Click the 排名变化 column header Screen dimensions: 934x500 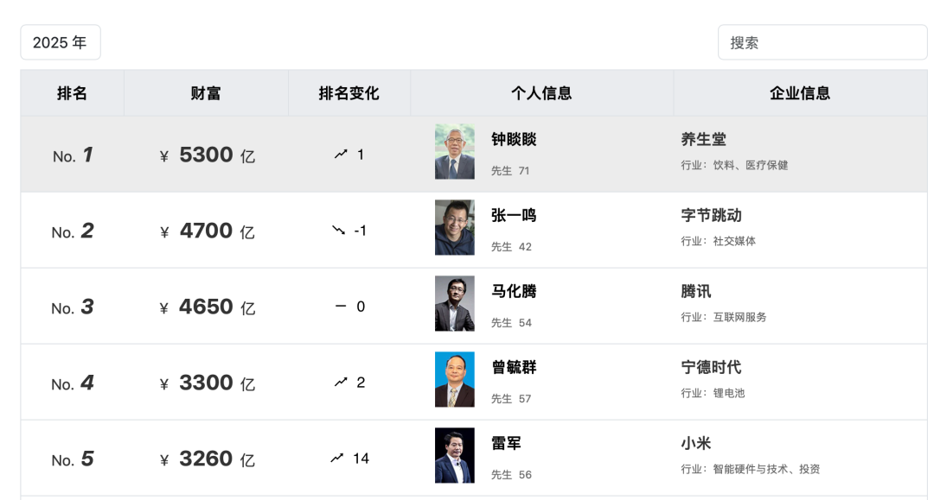pos(349,93)
